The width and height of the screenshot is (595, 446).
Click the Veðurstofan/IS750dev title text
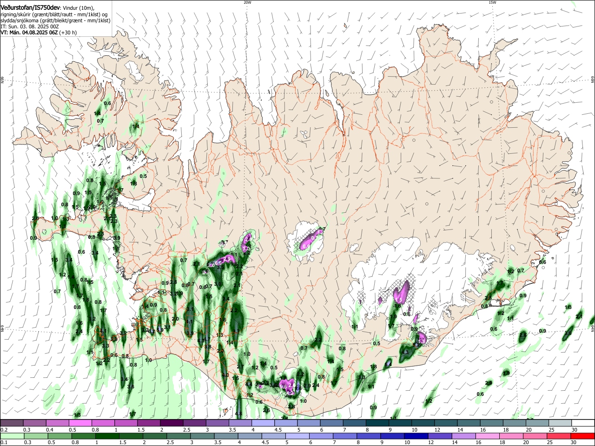[x=30, y=8]
